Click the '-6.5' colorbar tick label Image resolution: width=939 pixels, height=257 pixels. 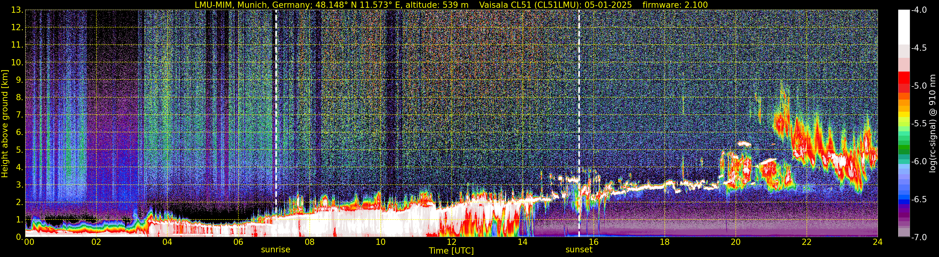[919, 199]
